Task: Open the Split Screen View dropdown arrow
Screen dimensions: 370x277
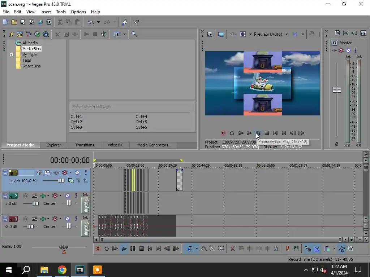Action: (x=250, y=34)
